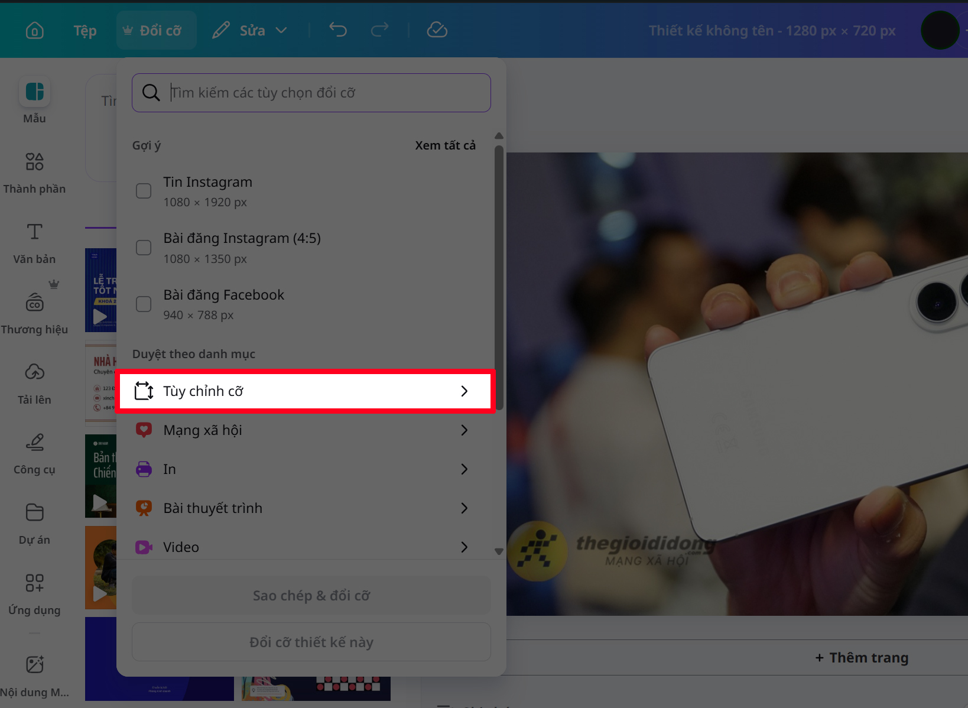Screen dimensions: 968x708
Task: Check the Bài đăng Facebook checkbox
Action: pyautogui.click(x=143, y=304)
